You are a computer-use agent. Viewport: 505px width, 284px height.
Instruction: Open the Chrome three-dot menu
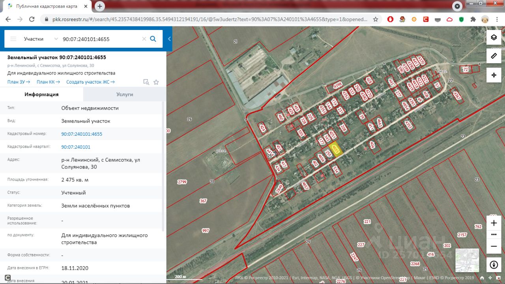497,19
